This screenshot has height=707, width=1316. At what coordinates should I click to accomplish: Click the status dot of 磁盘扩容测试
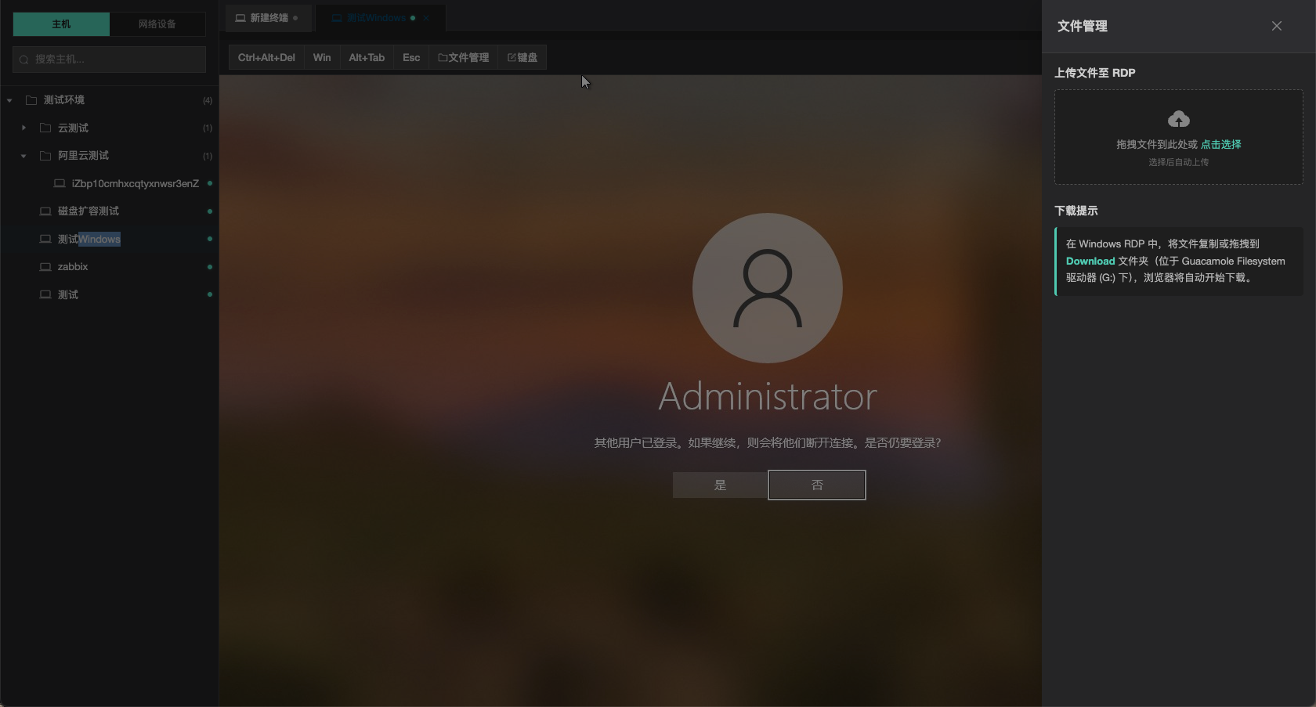[210, 211]
